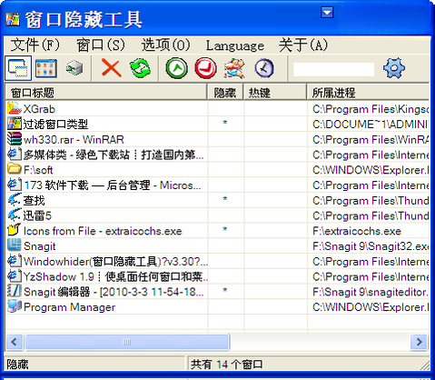The width and height of the screenshot is (435, 380).
Task: Click the Program Manager computer icon
Action: (15, 306)
